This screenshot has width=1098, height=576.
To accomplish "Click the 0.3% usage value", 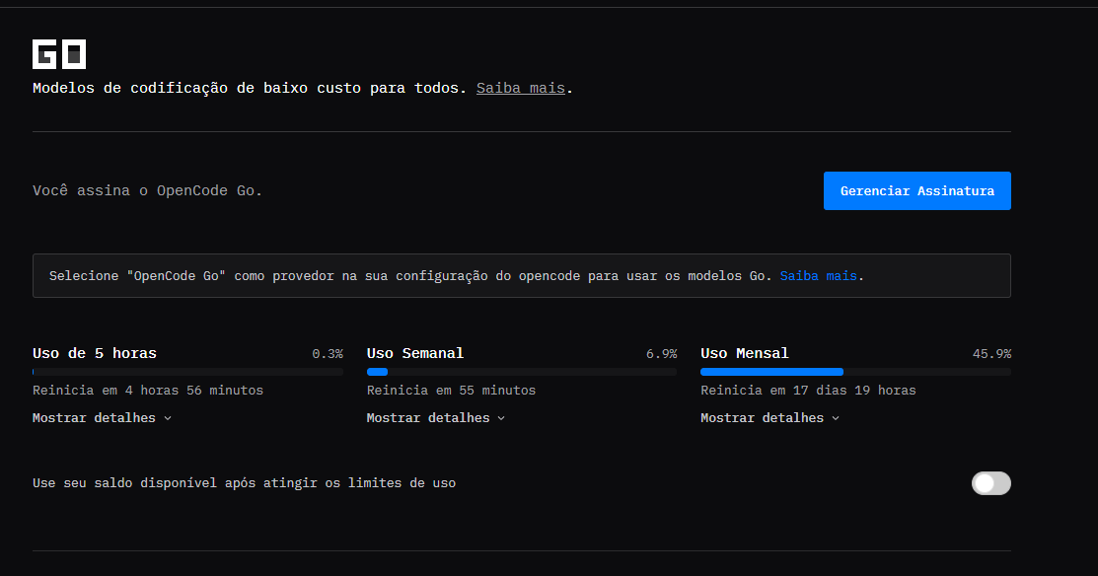I will tap(327, 353).
